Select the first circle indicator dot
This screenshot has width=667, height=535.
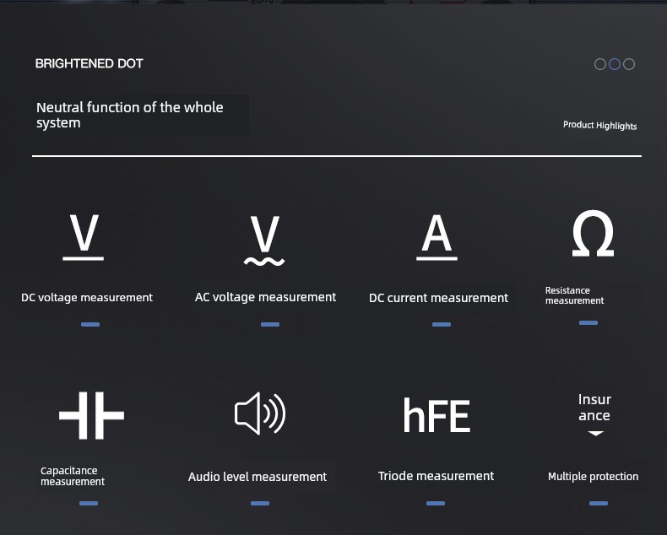click(x=600, y=64)
